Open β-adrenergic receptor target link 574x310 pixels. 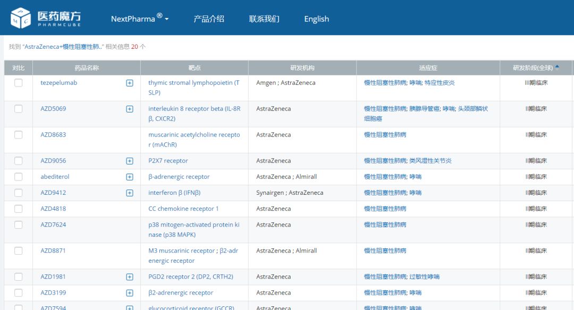tap(179, 177)
